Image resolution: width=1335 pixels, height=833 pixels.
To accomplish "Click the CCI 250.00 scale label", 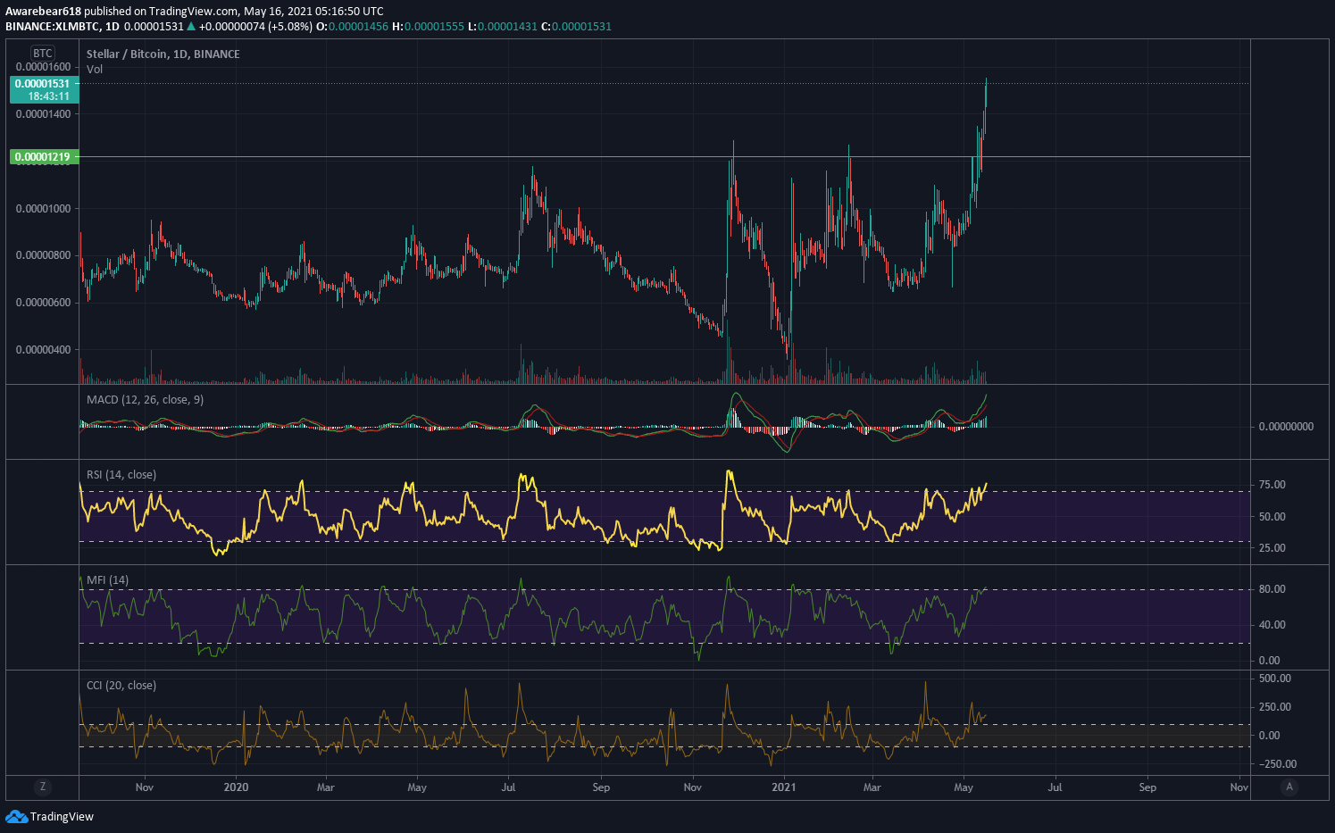I will 1274,707.
